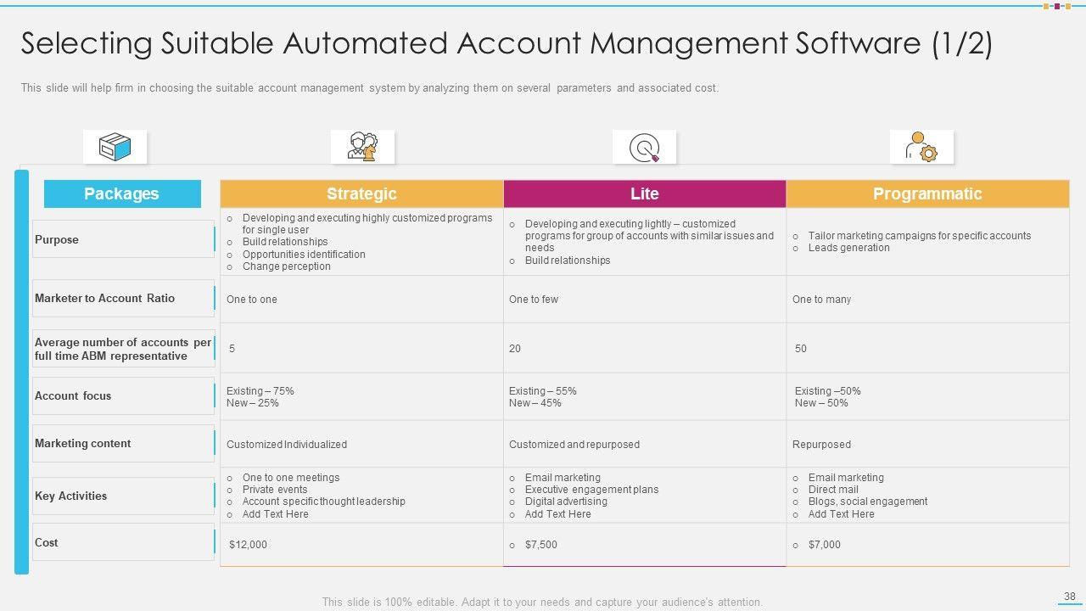Select 'Digital advertising' bullet

click(566, 502)
